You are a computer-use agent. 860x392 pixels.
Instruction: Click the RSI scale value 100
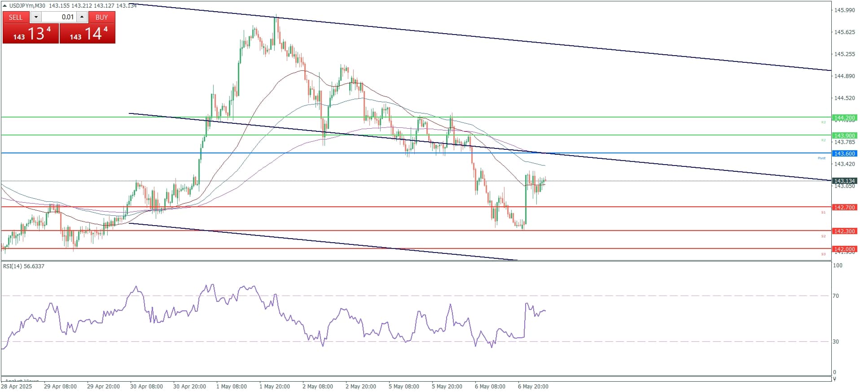click(838, 266)
